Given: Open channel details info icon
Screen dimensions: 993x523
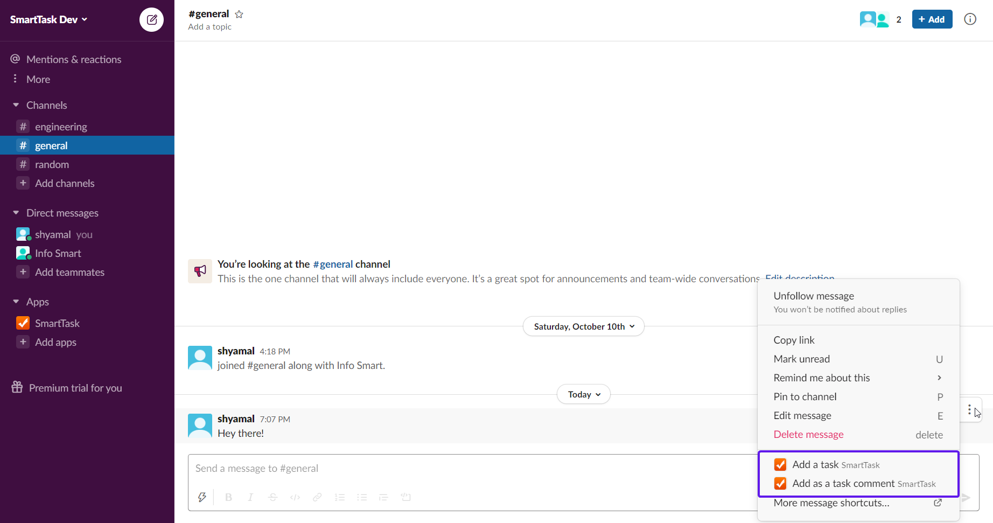Looking at the screenshot, I should pyautogui.click(x=970, y=19).
